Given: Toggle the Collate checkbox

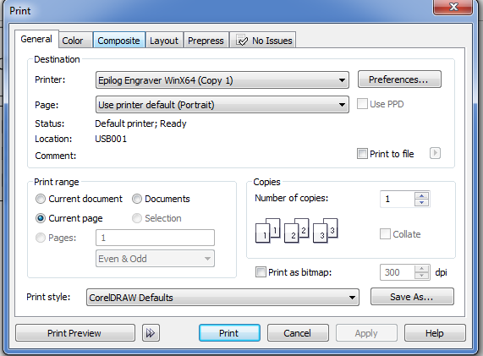Looking at the screenshot, I should click(385, 234).
